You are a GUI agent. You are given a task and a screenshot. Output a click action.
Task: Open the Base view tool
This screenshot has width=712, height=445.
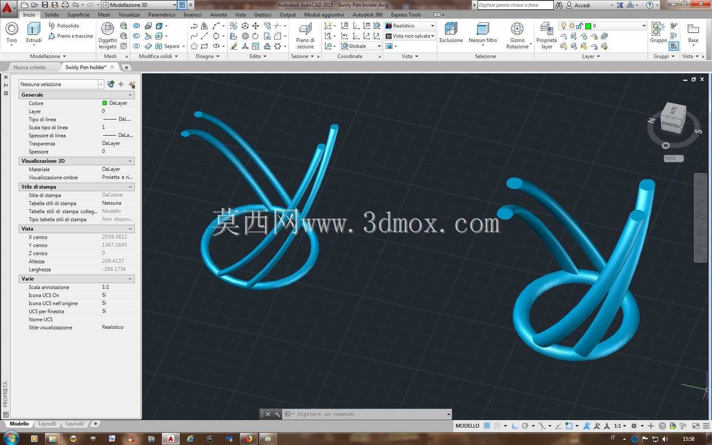pos(693,34)
